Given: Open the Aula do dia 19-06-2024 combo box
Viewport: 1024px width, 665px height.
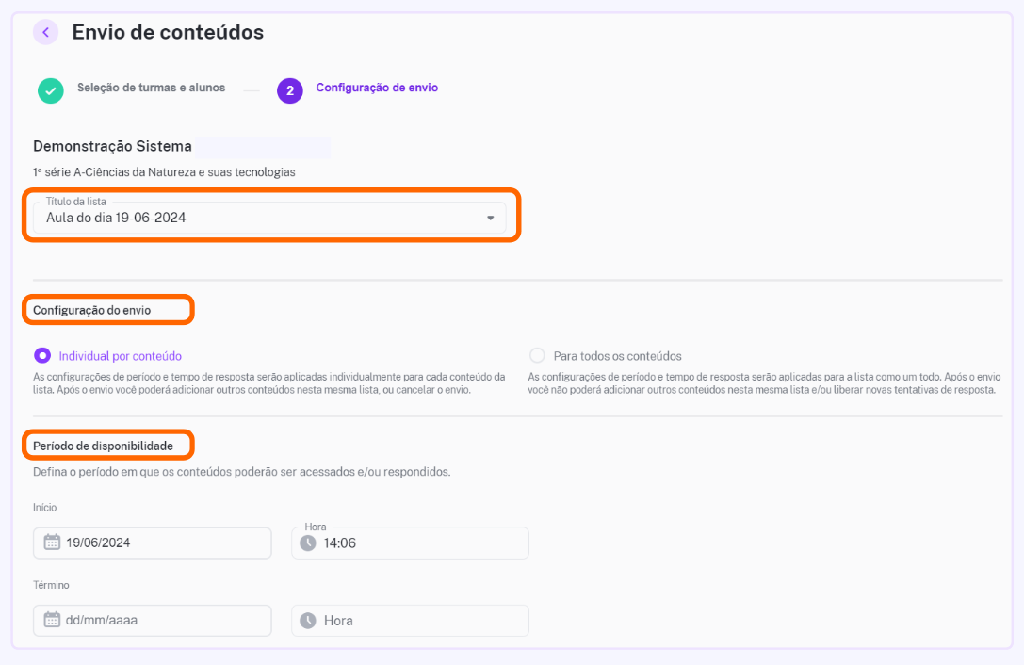Looking at the screenshot, I should coord(269,218).
